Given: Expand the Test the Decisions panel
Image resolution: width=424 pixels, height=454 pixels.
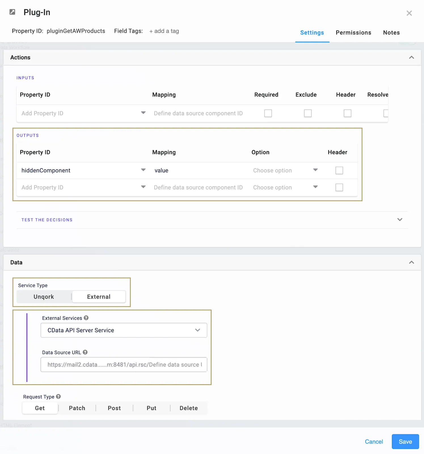Looking at the screenshot, I should [400, 220].
